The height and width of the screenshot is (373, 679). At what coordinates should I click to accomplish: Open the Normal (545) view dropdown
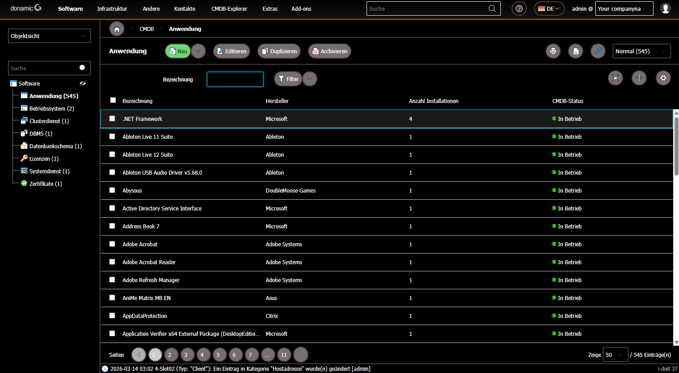tap(641, 51)
